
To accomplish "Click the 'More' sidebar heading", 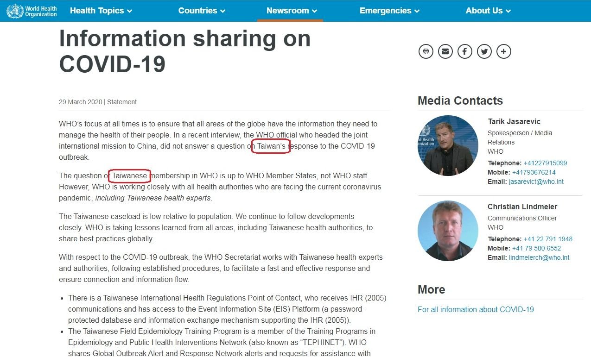I will (431, 289).
